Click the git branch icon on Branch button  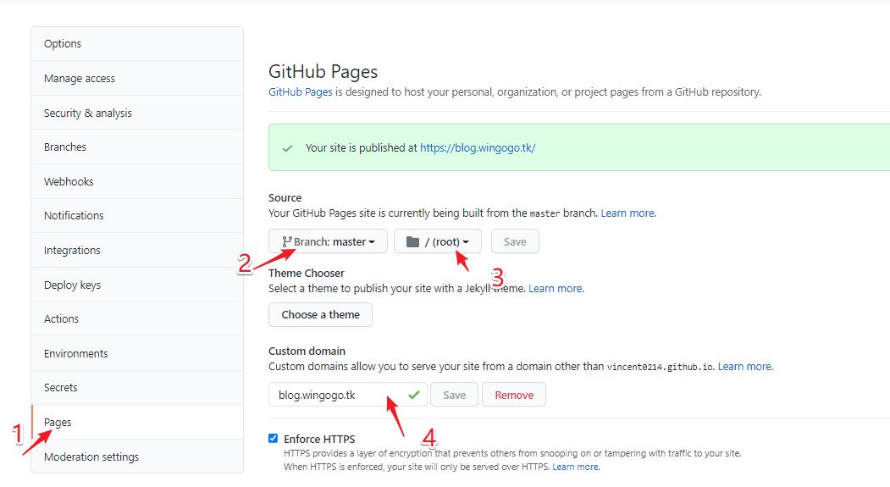click(286, 242)
